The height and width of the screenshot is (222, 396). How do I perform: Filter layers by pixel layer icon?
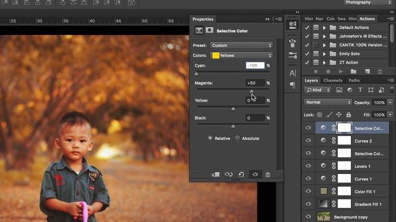pos(339,90)
